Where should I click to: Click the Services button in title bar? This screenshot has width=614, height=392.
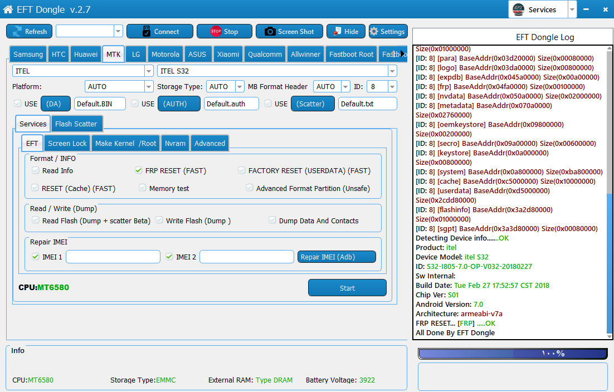538,9
